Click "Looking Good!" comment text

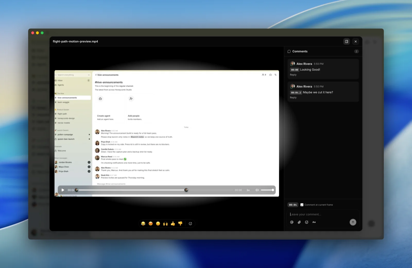point(310,70)
